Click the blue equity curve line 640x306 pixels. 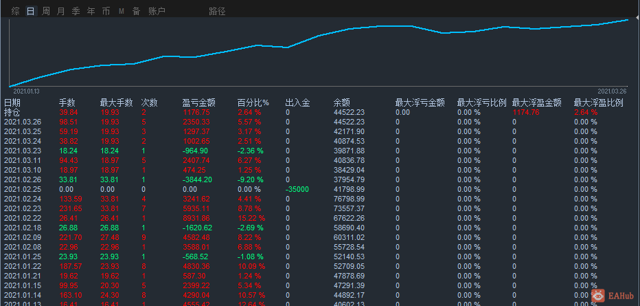(x=319, y=36)
